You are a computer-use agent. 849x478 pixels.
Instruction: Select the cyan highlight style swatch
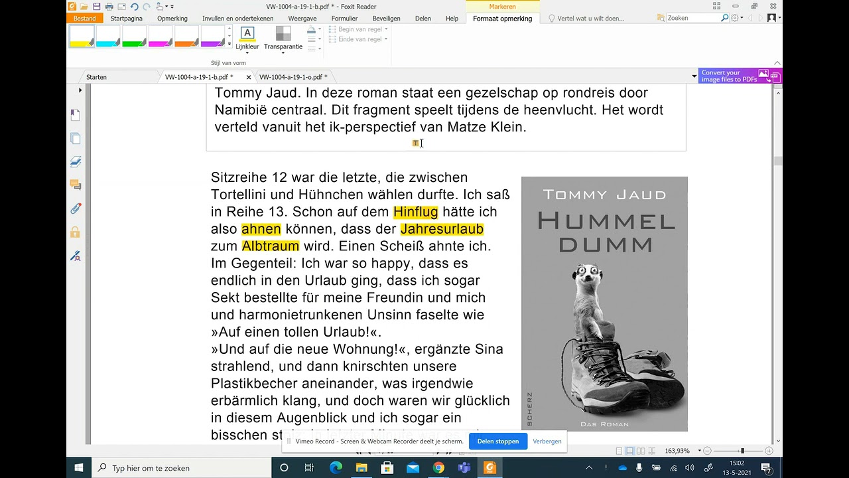coord(108,37)
